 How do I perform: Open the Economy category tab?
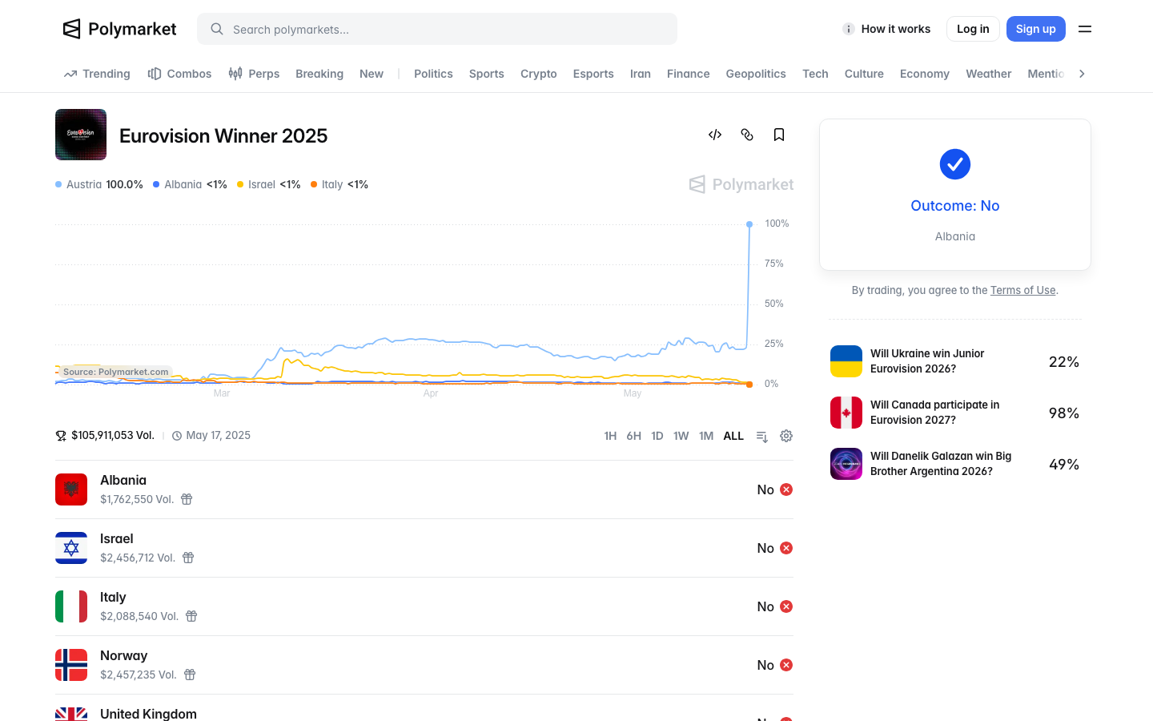[925, 74]
